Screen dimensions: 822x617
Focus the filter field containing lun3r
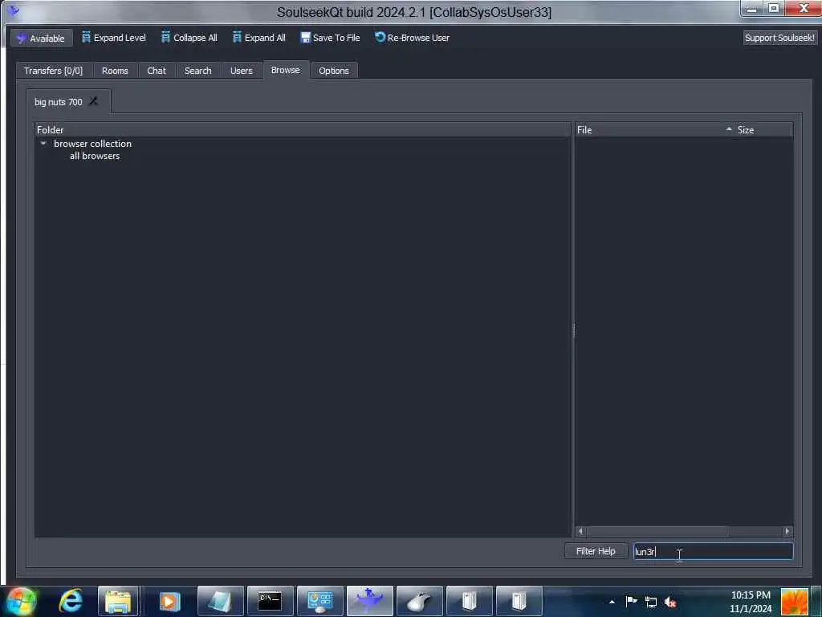pos(713,551)
